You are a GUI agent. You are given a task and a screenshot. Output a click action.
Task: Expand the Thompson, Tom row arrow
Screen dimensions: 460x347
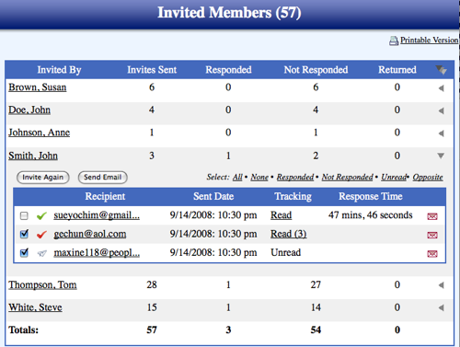coord(442,285)
